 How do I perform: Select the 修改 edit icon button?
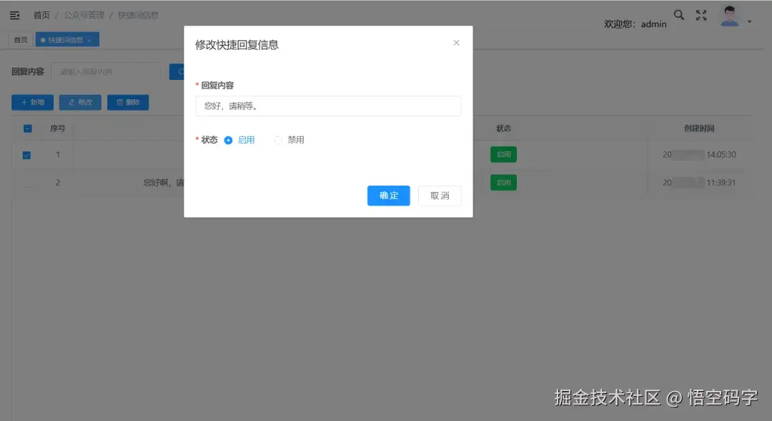click(80, 102)
